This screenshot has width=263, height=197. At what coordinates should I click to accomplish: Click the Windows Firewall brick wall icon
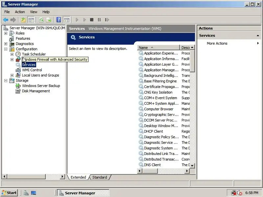[18, 59]
